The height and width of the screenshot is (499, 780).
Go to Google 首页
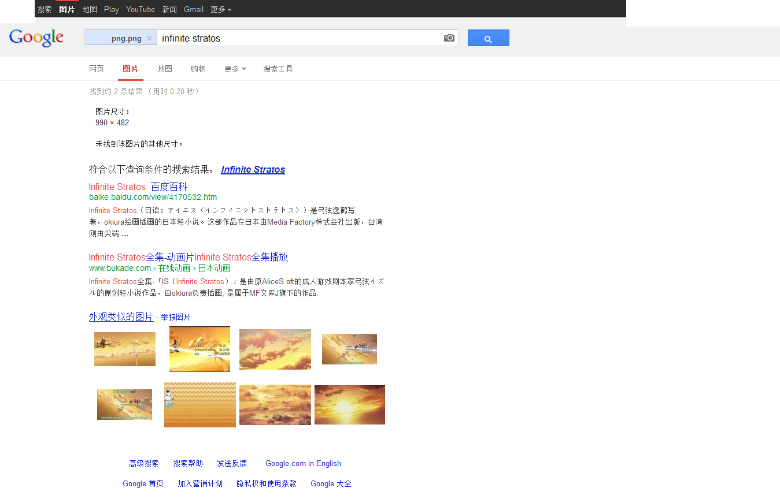coord(143,483)
